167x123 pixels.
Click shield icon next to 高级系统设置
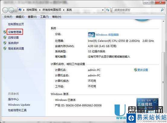(5, 48)
